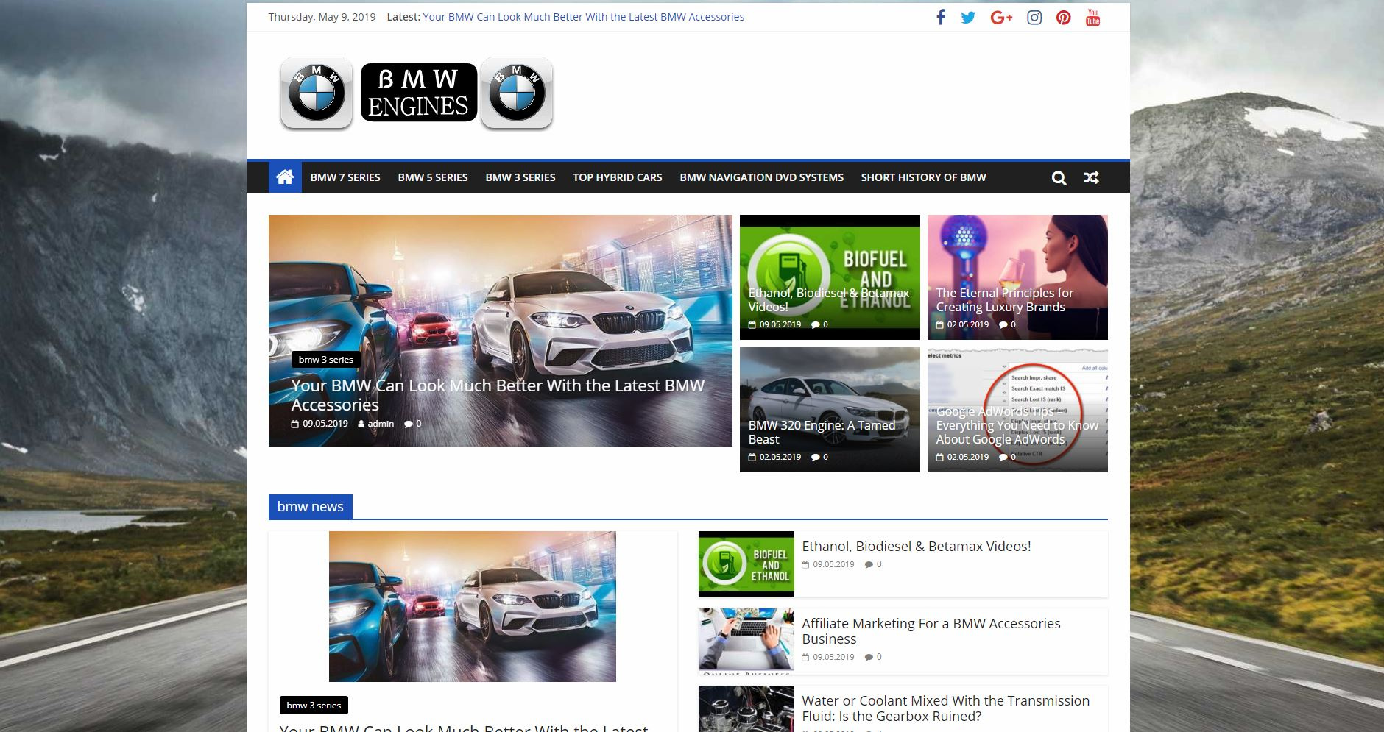This screenshot has width=1384, height=732.
Task: Open BMW 7 Series menu item
Action: click(345, 177)
